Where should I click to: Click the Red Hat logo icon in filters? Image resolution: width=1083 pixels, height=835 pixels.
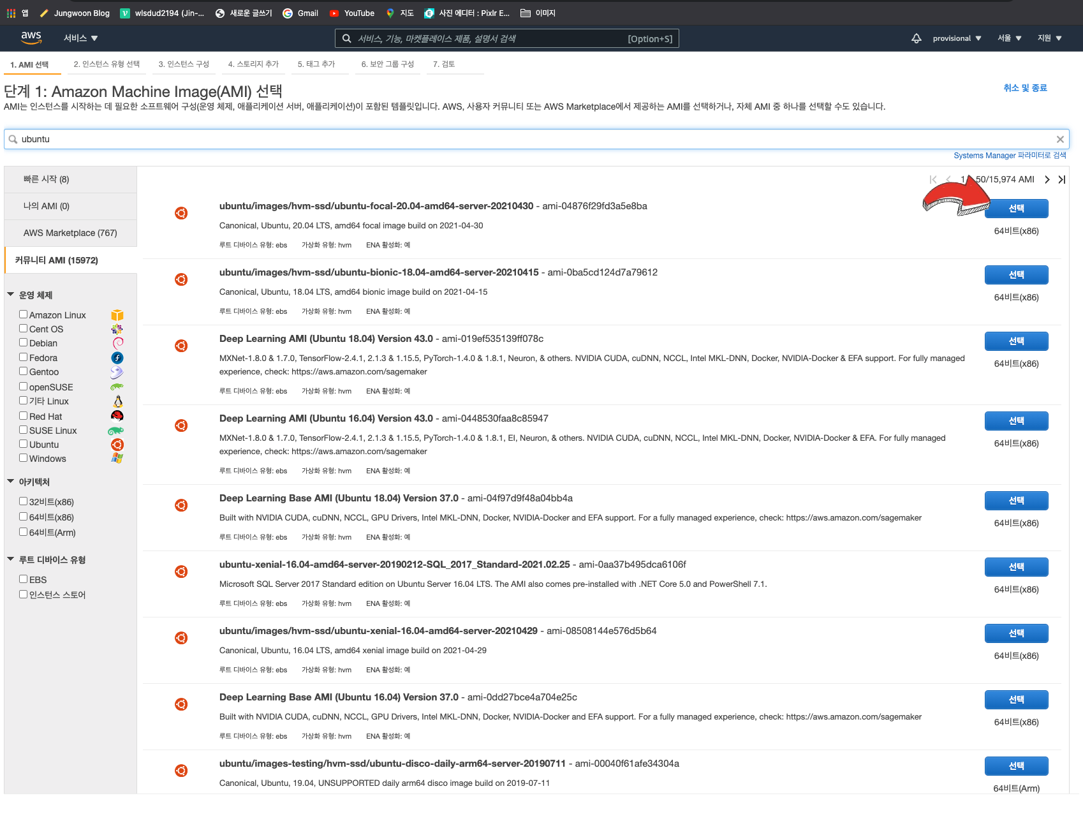tap(117, 416)
